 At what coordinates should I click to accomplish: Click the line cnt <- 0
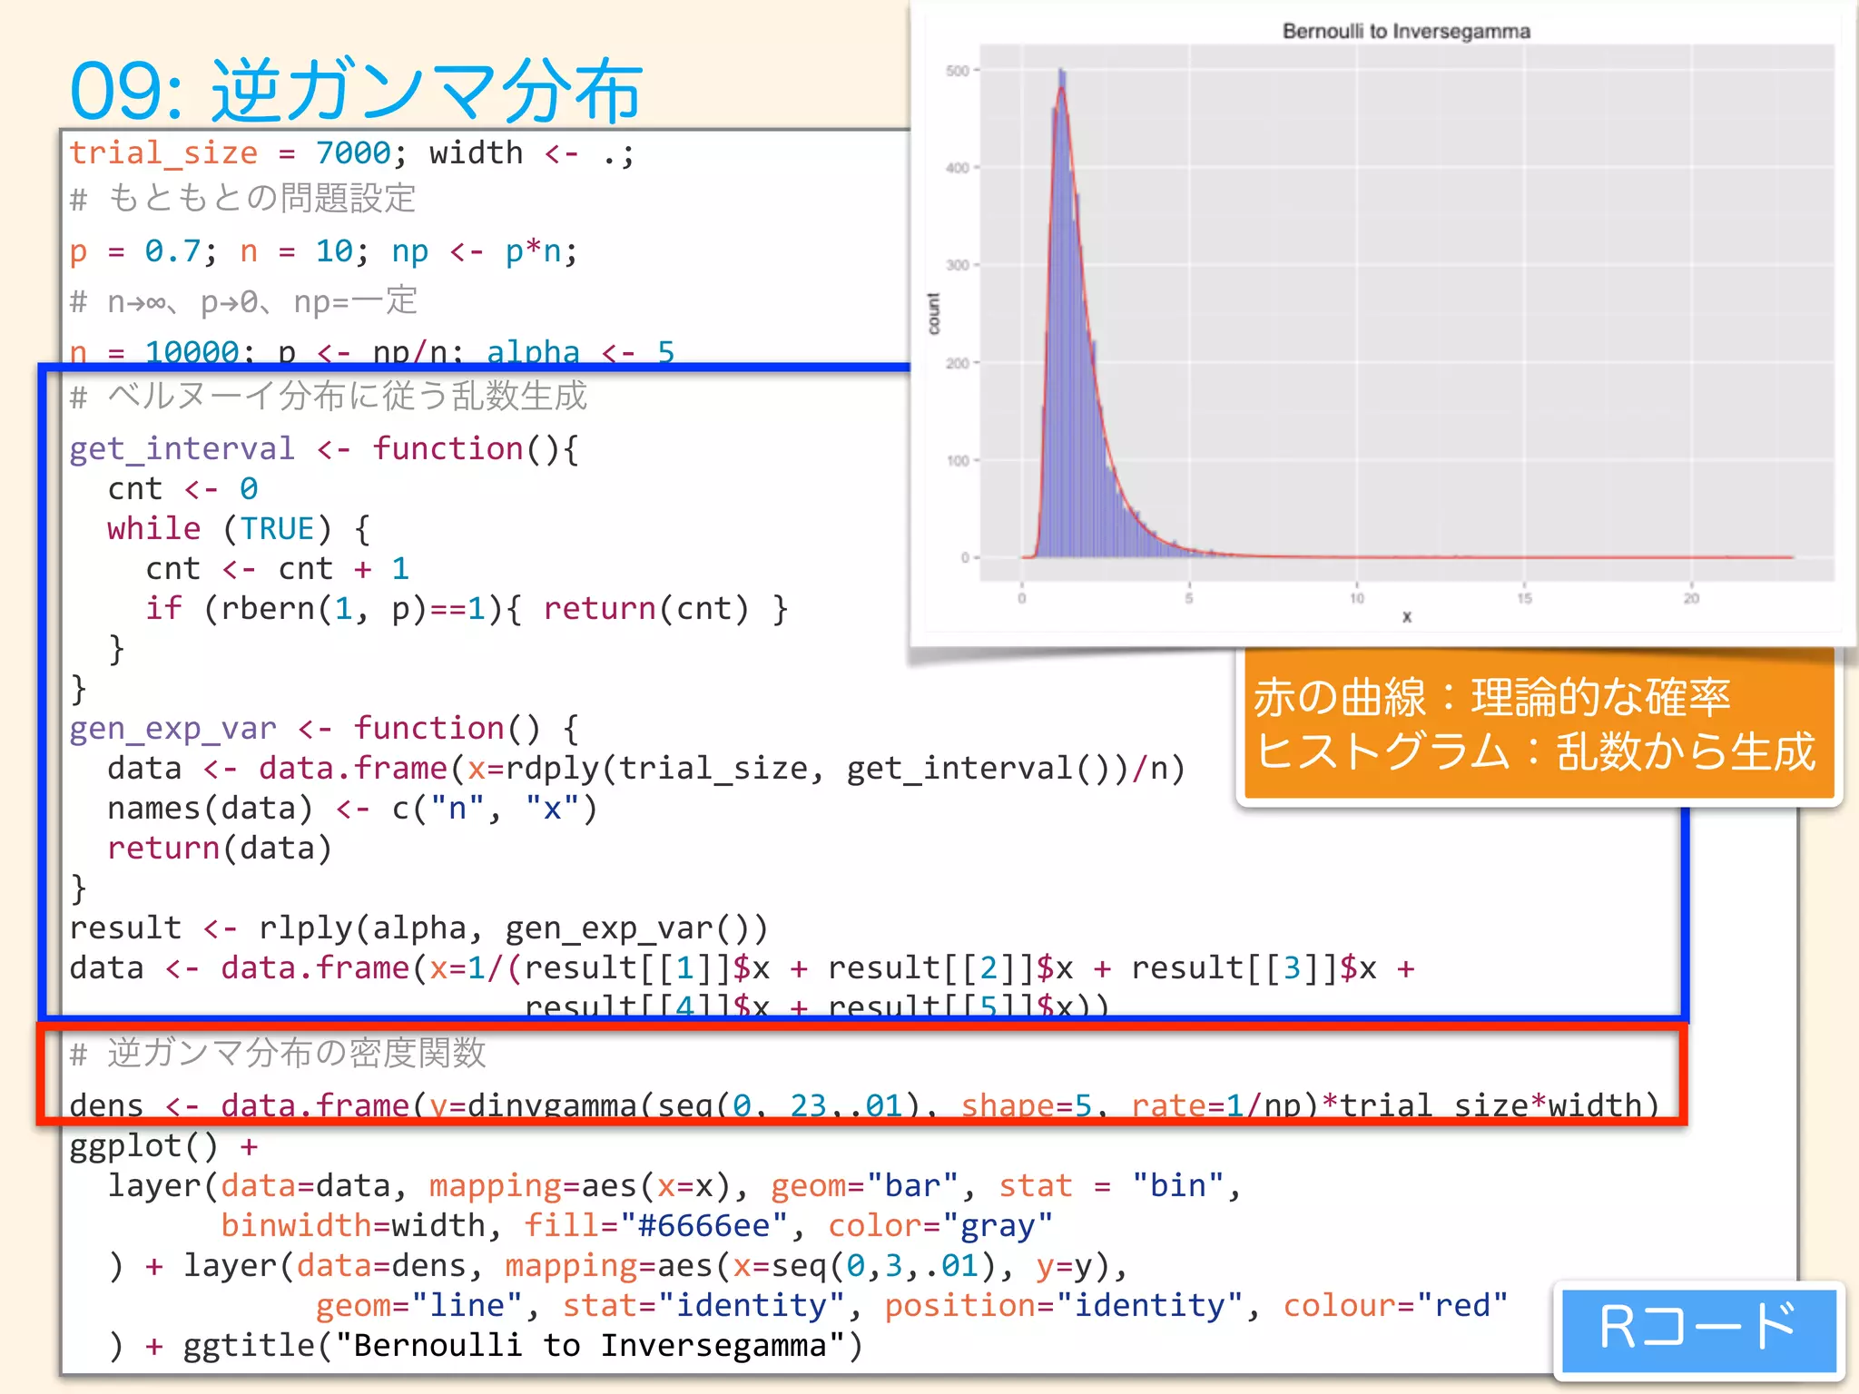182,488
